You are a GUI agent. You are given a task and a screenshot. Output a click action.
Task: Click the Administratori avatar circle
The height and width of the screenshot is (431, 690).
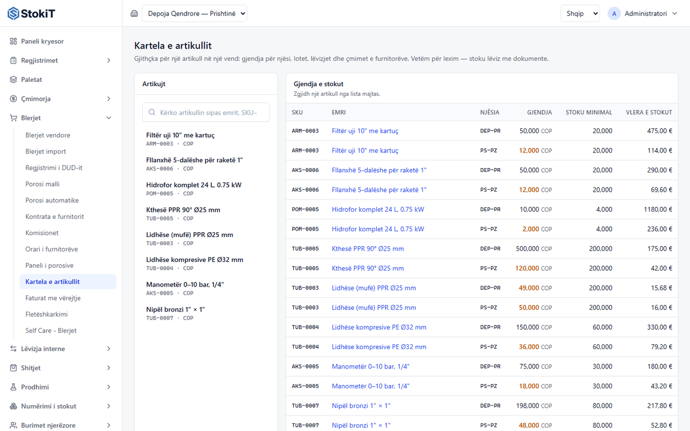click(614, 13)
